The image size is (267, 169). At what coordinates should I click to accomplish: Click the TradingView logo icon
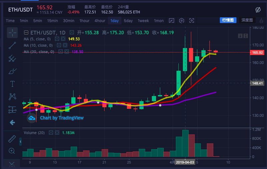click(x=32, y=118)
